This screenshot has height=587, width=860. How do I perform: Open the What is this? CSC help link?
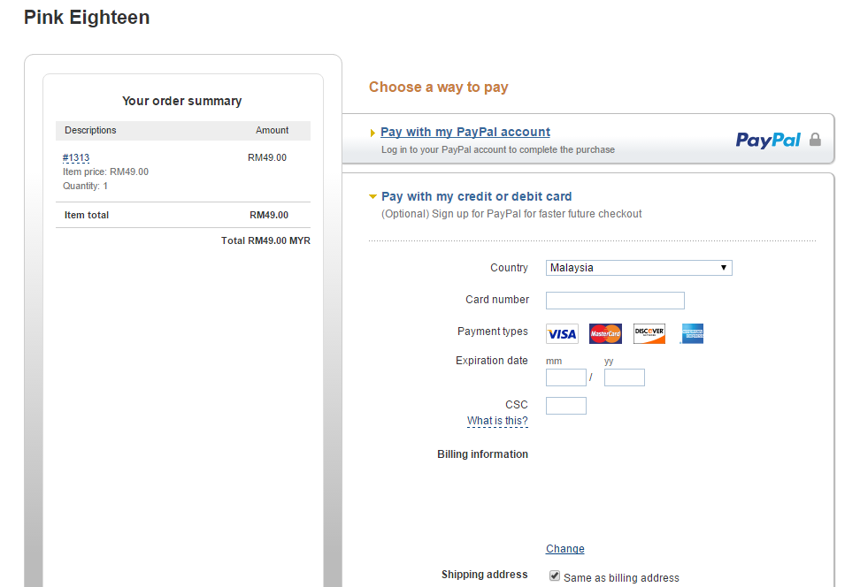coord(497,421)
